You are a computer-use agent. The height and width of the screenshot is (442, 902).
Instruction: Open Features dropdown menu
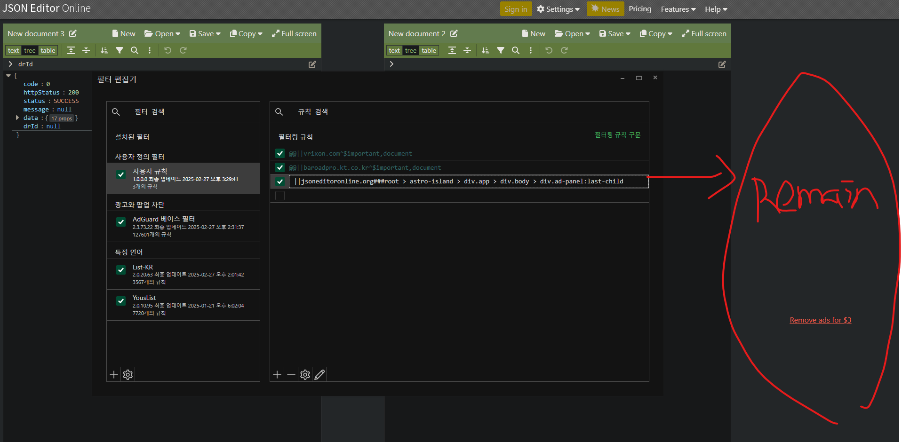point(678,9)
